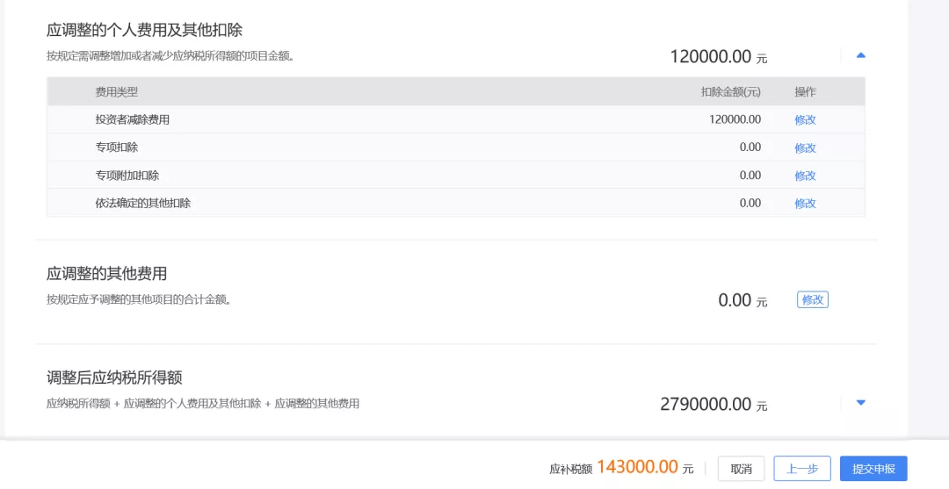The image size is (949, 489).
Task: Select the 投资者减除费用 row label
Action: pos(133,120)
